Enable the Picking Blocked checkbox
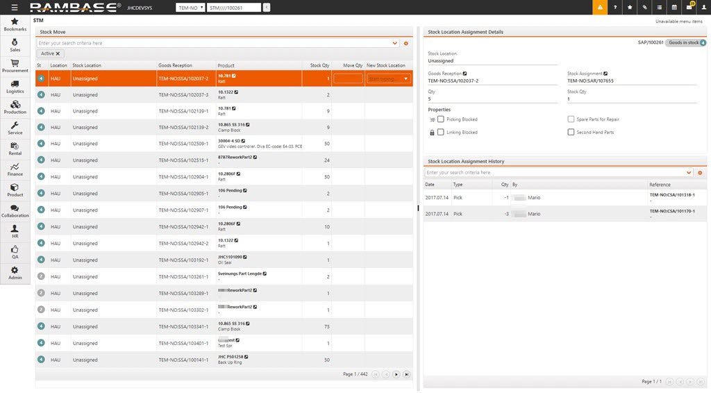 [x=440, y=119]
